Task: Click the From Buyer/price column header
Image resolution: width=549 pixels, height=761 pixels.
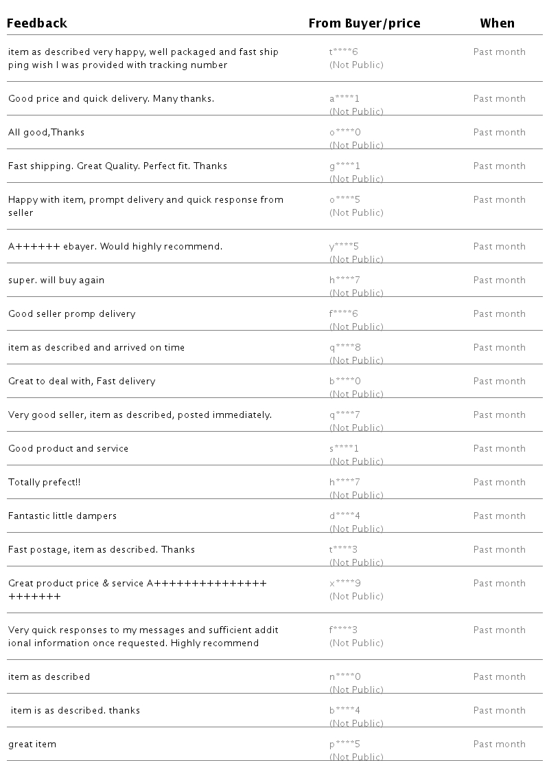Action: coord(364,23)
